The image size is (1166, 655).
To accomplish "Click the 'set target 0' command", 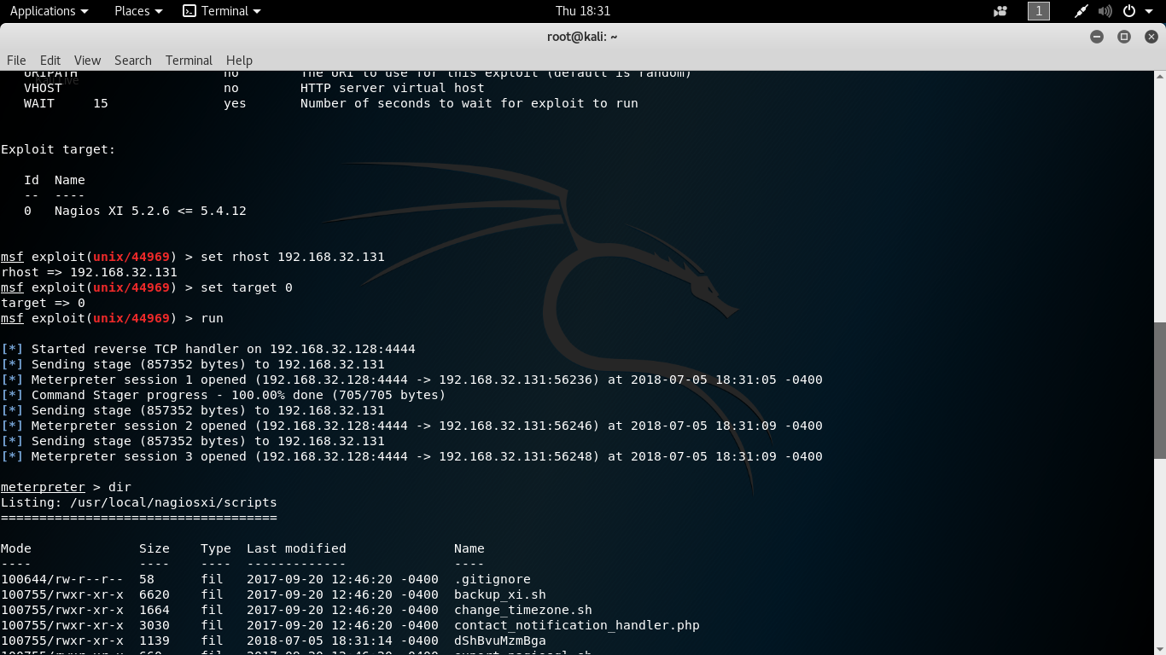I will click(x=247, y=287).
